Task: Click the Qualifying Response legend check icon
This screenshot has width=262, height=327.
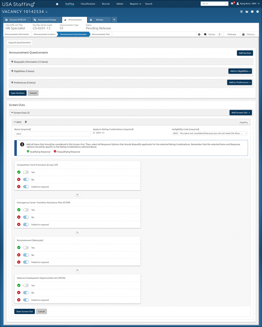Action: click(28, 151)
